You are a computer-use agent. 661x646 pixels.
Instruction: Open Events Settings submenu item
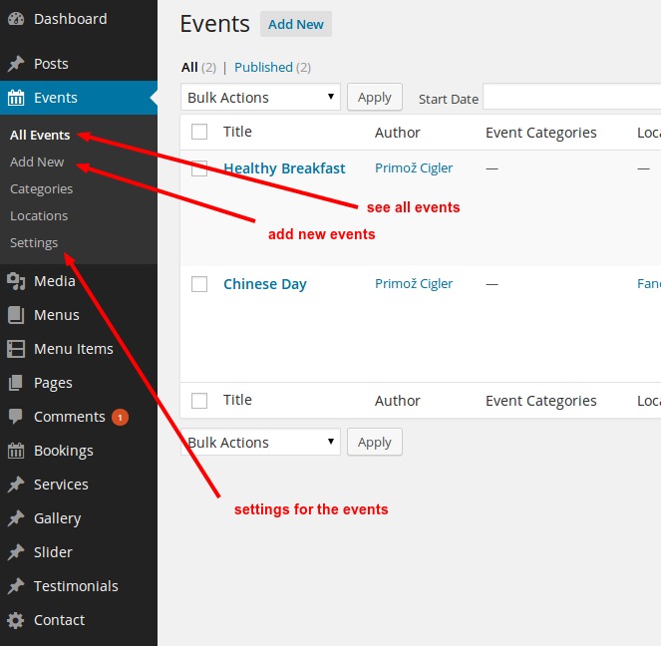pos(34,242)
